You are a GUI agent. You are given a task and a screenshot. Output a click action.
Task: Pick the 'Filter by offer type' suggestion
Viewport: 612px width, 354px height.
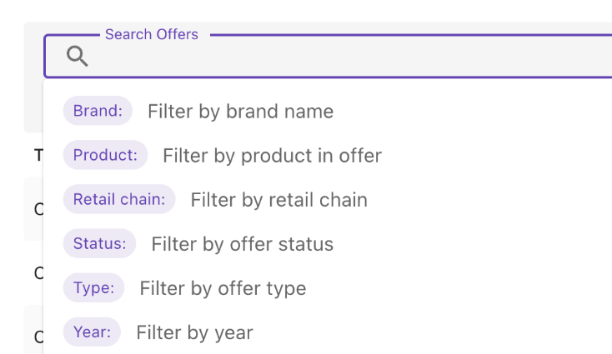223,288
